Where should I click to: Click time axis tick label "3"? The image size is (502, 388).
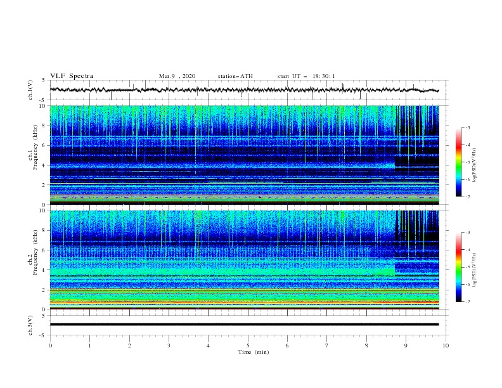(x=169, y=346)
